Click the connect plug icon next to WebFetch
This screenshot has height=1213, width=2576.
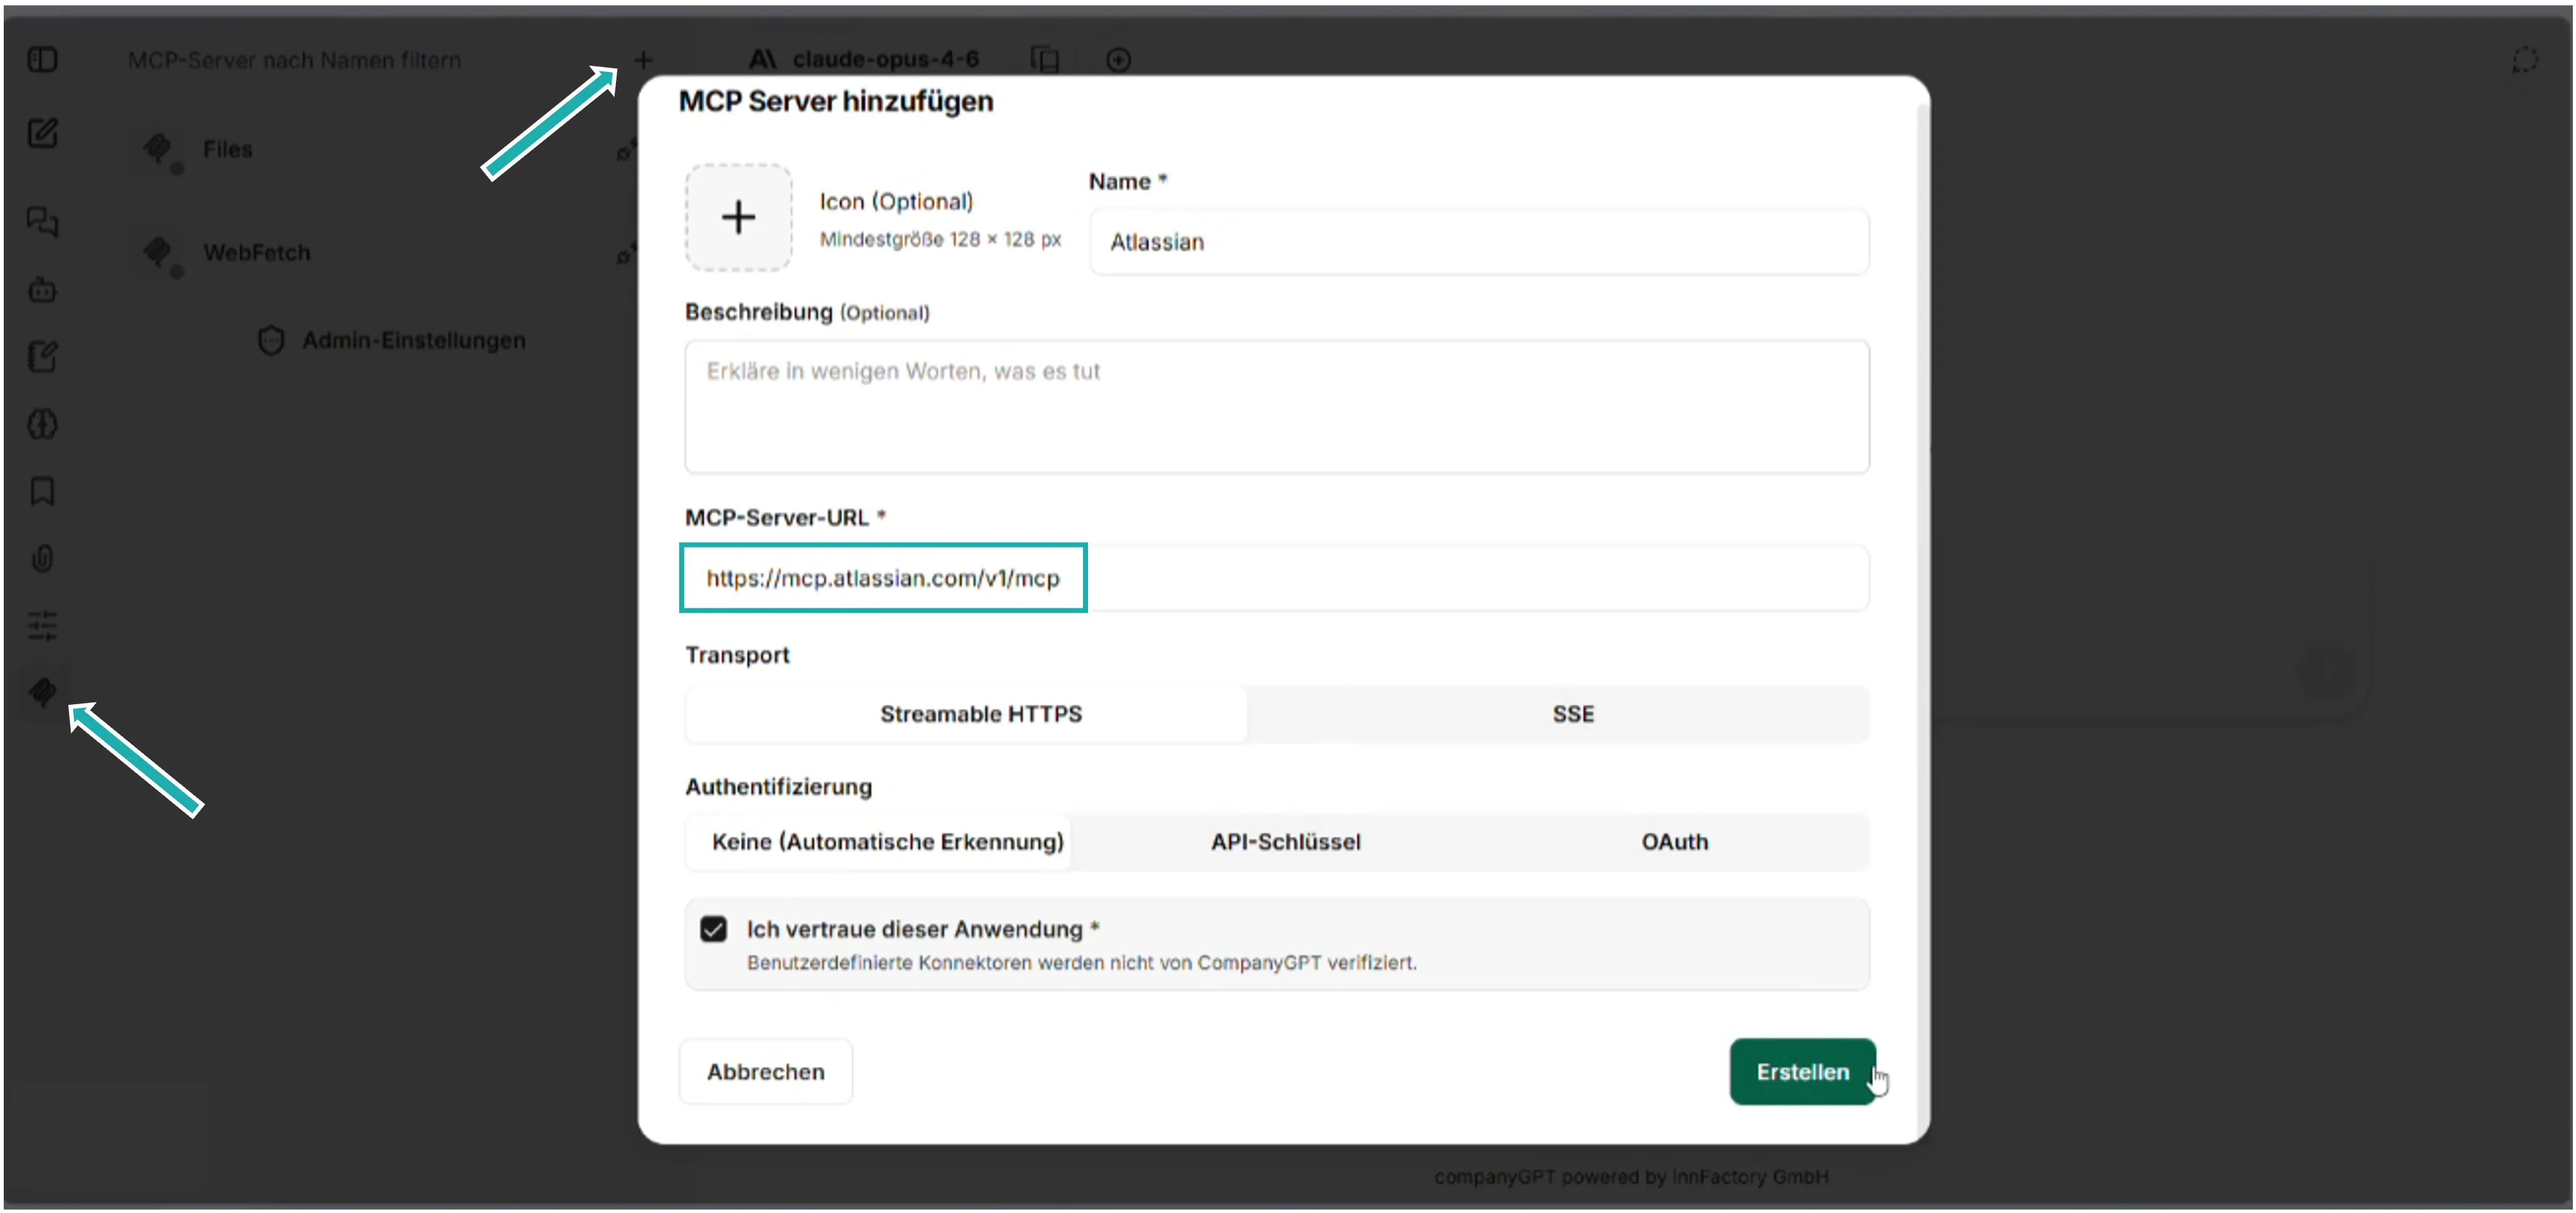tap(626, 254)
